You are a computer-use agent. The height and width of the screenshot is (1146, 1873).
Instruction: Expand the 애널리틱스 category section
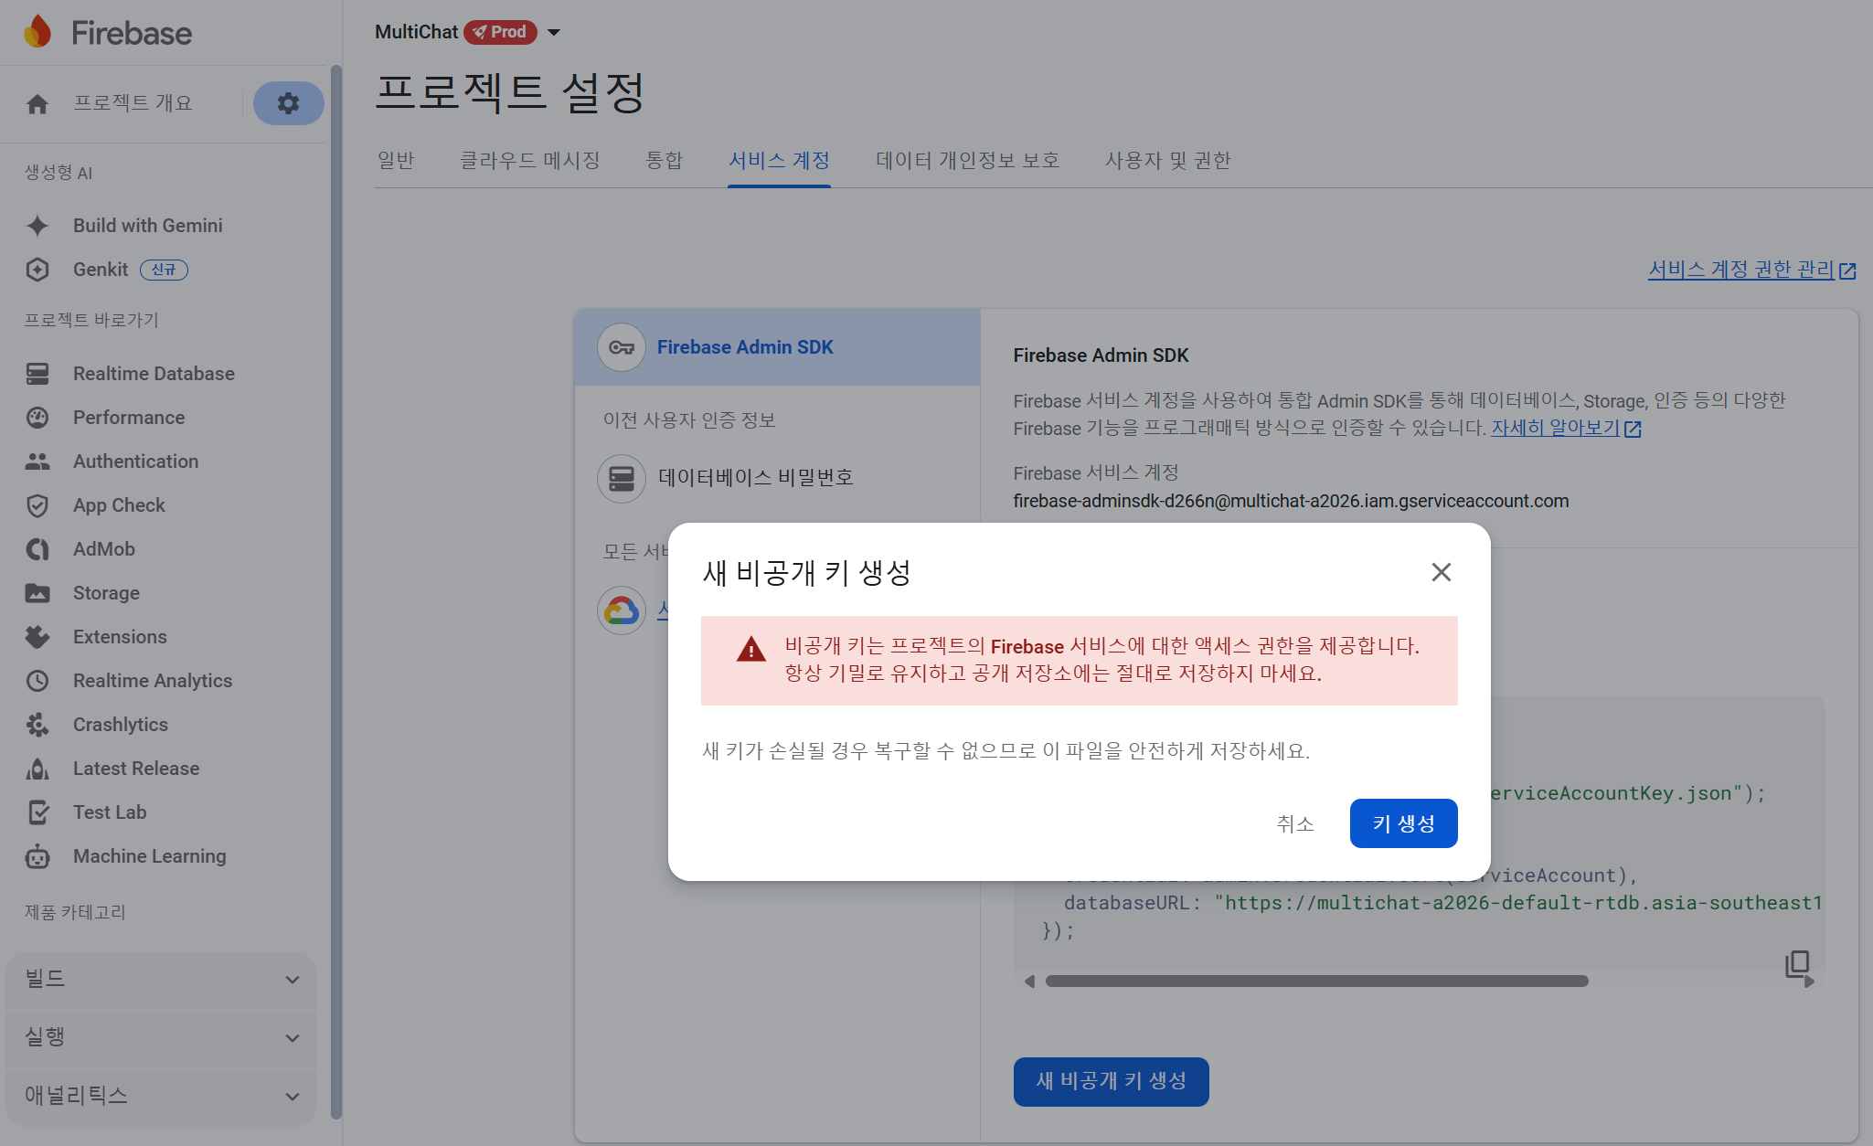click(161, 1096)
